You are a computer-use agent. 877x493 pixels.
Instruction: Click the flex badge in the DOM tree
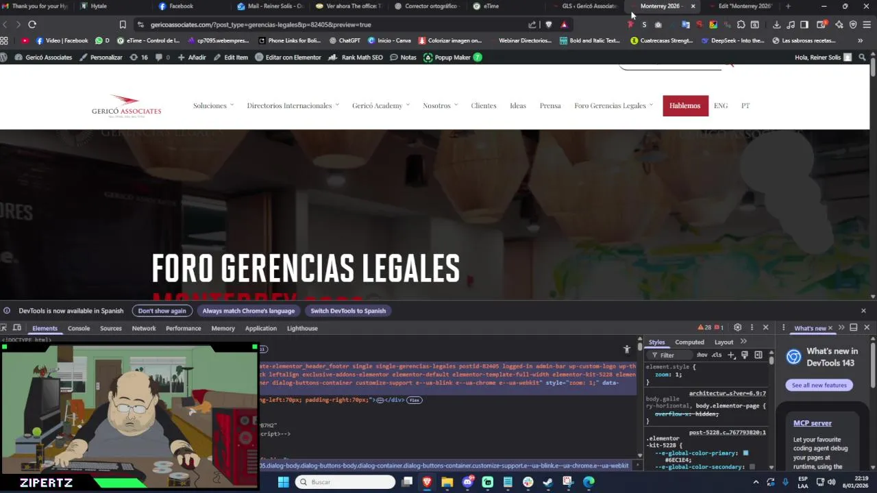click(415, 400)
